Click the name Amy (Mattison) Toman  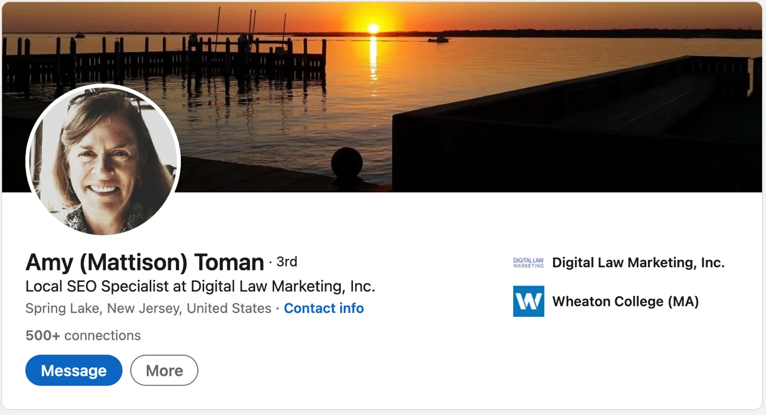[x=145, y=262]
